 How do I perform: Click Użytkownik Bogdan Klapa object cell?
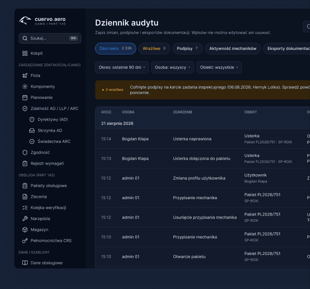tap(256, 178)
